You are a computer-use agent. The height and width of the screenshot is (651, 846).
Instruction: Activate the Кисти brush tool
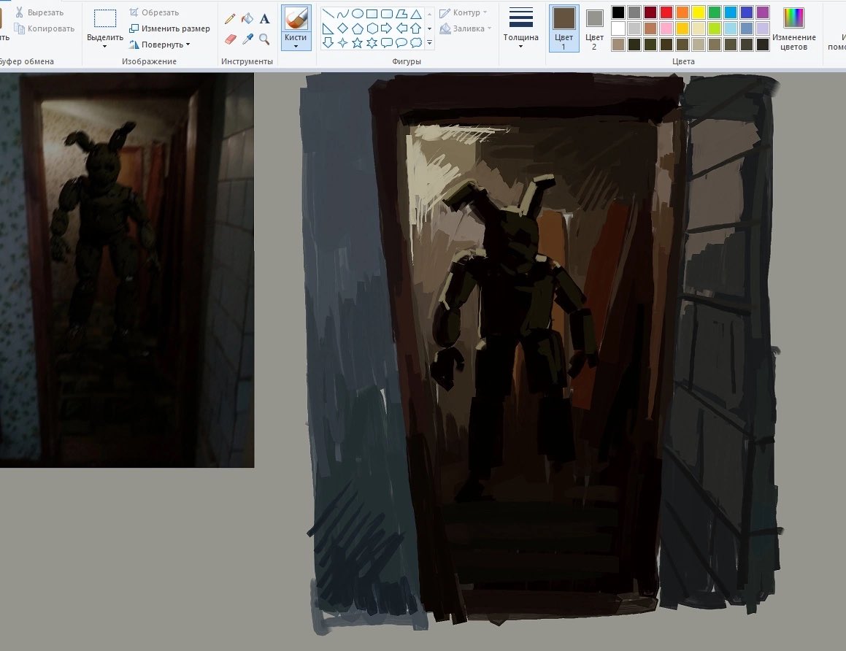(296, 20)
